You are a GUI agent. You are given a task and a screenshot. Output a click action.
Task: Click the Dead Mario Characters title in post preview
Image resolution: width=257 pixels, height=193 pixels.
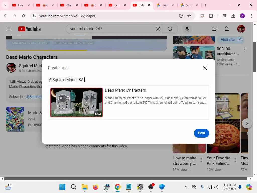125,90
